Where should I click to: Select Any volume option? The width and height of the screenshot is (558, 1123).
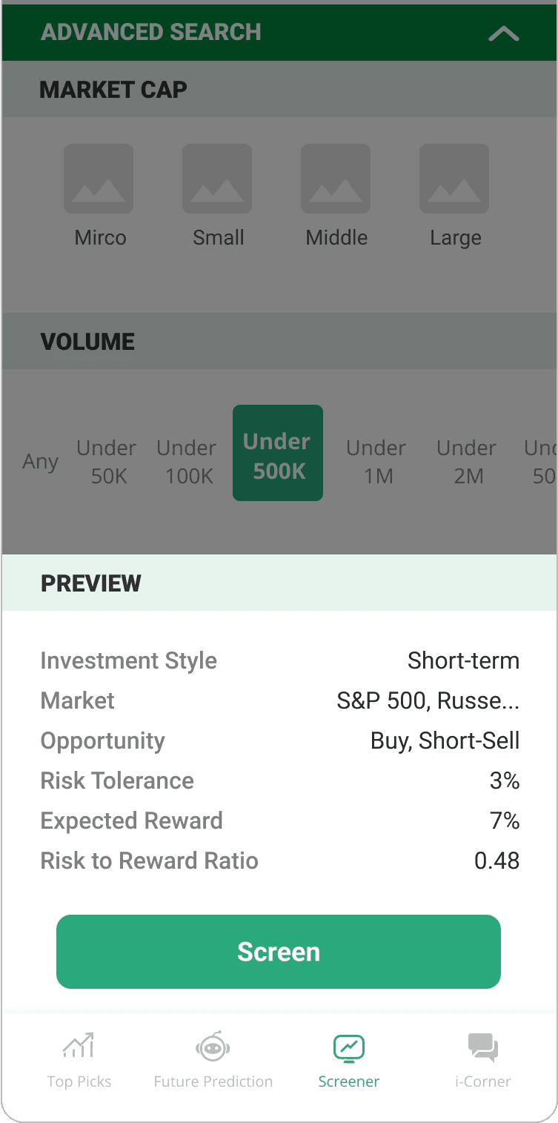coord(40,461)
